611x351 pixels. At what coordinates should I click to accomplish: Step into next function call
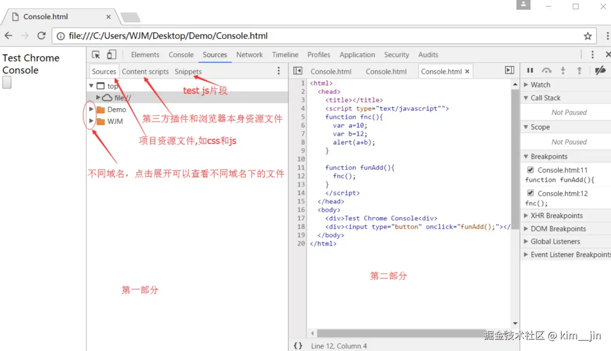563,70
